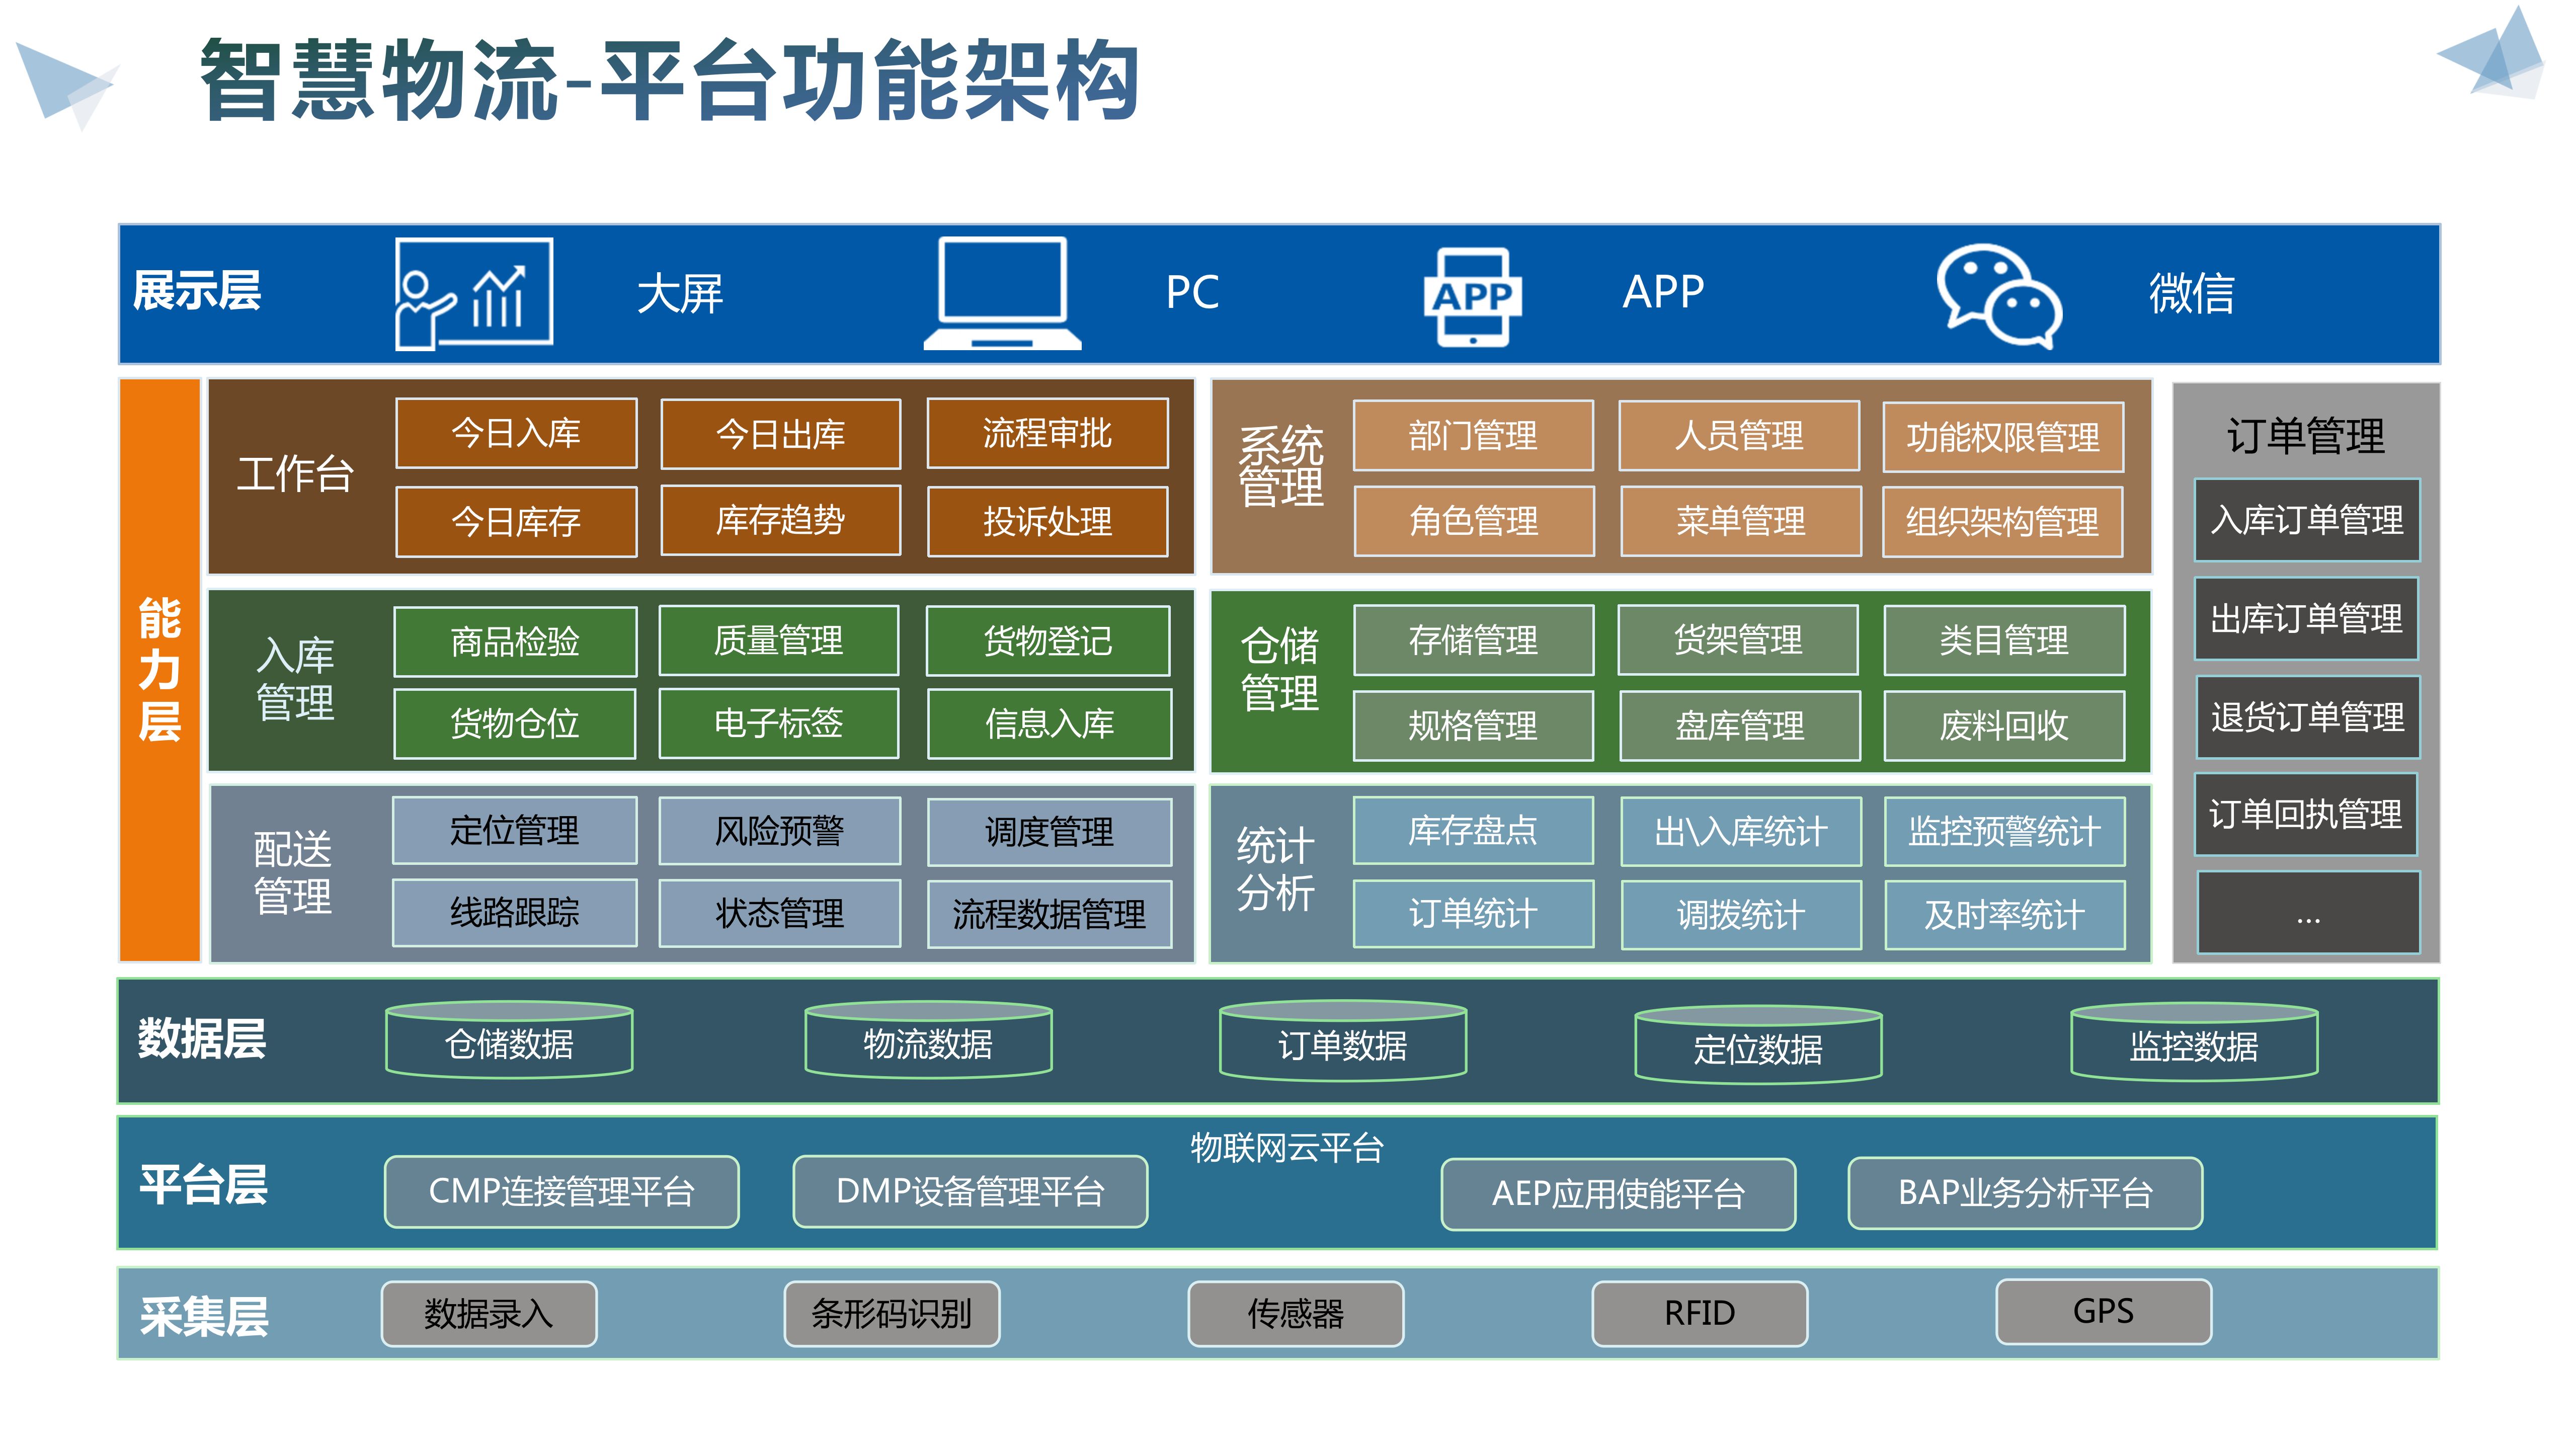Select the 线路跟踪 box
This screenshot has height=1449, width=2576.
[514, 912]
